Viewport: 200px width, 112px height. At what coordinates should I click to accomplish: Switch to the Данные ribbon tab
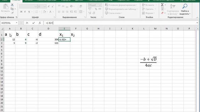[x=79, y=1]
